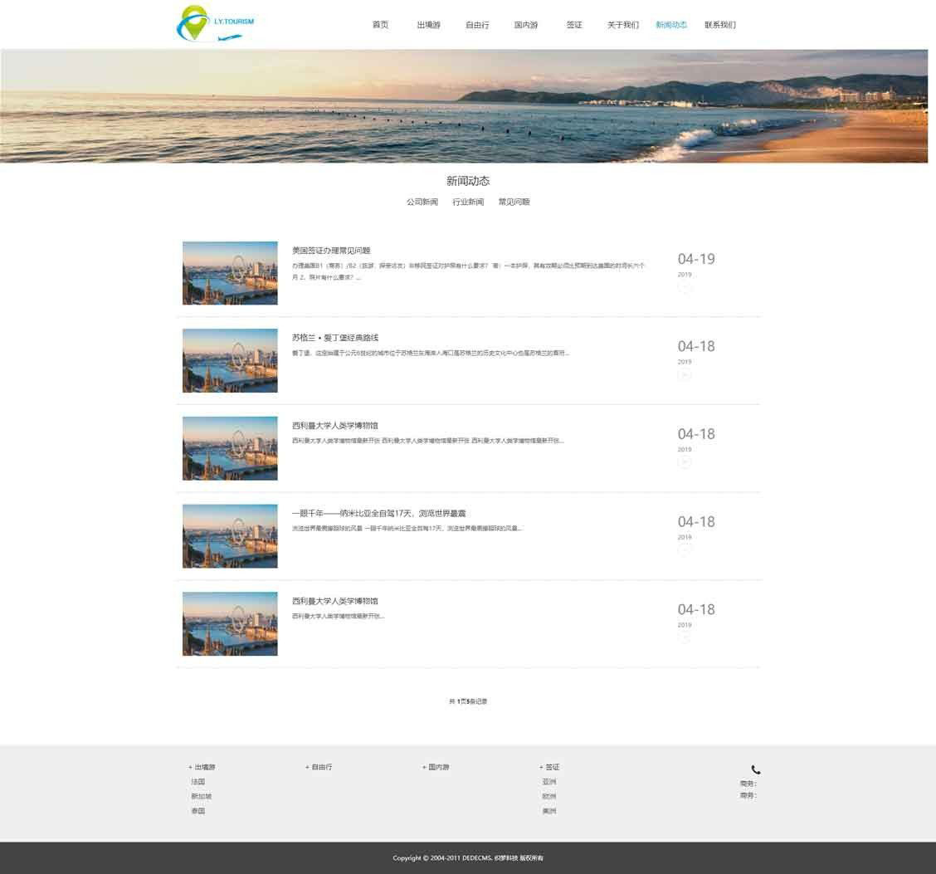Expand the + 国内游 section in the footer
The height and width of the screenshot is (874, 936).
coord(436,767)
